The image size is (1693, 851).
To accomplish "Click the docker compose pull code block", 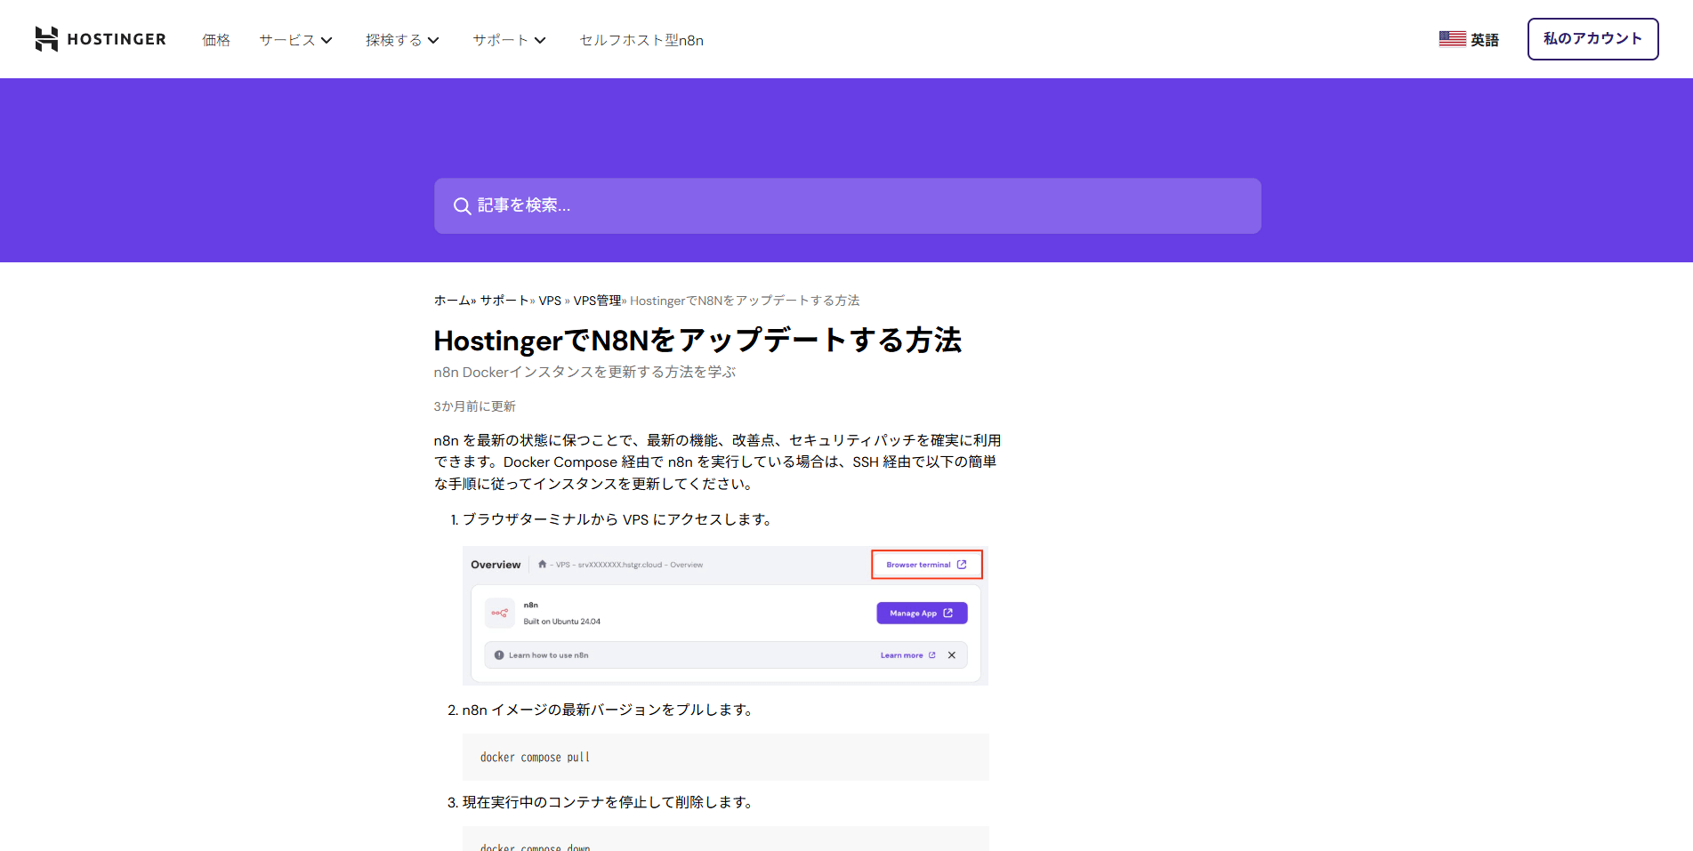I will [725, 757].
